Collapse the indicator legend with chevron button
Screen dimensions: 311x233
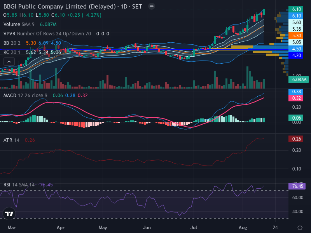[x=9, y=62]
